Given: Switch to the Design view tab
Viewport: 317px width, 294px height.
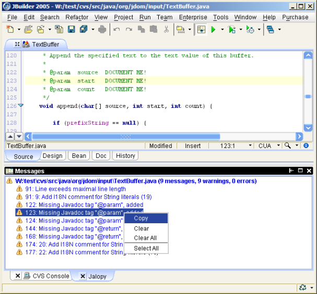Looking at the screenshot, I should [x=53, y=156].
